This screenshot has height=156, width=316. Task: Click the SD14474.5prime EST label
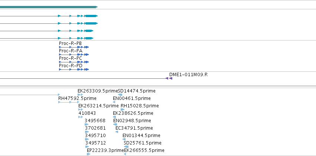[x=137, y=91]
